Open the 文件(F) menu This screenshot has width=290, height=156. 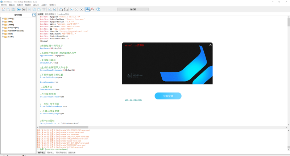[x=4, y=5]
